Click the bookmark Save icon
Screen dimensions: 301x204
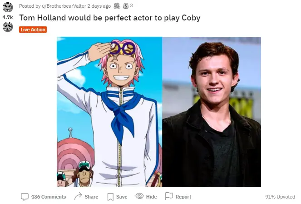(x=110, y=197)
